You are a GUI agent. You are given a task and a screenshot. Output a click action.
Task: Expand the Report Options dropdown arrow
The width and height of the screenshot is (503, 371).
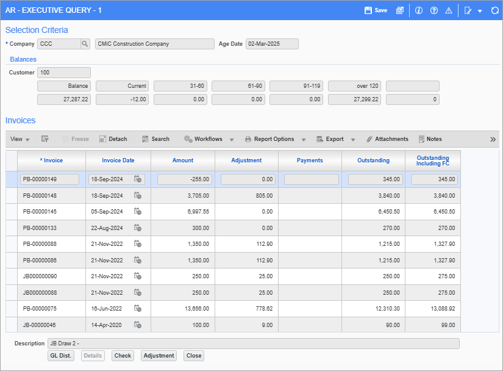[304, 140]
